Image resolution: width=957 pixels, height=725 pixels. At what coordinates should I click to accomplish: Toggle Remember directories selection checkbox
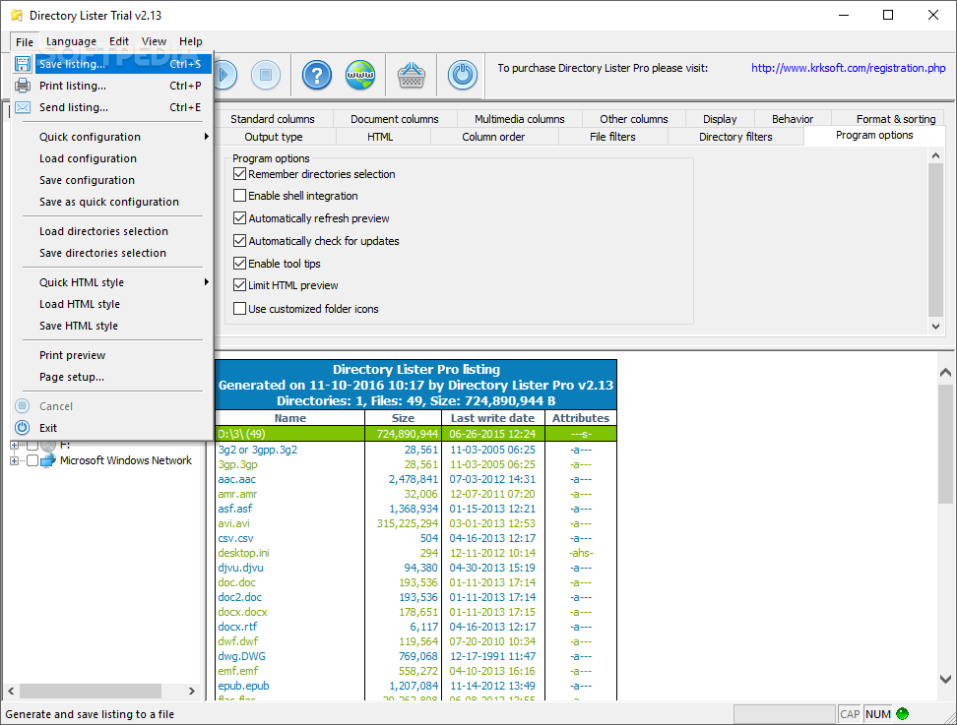pyautogui.click(x=240, y=174)
